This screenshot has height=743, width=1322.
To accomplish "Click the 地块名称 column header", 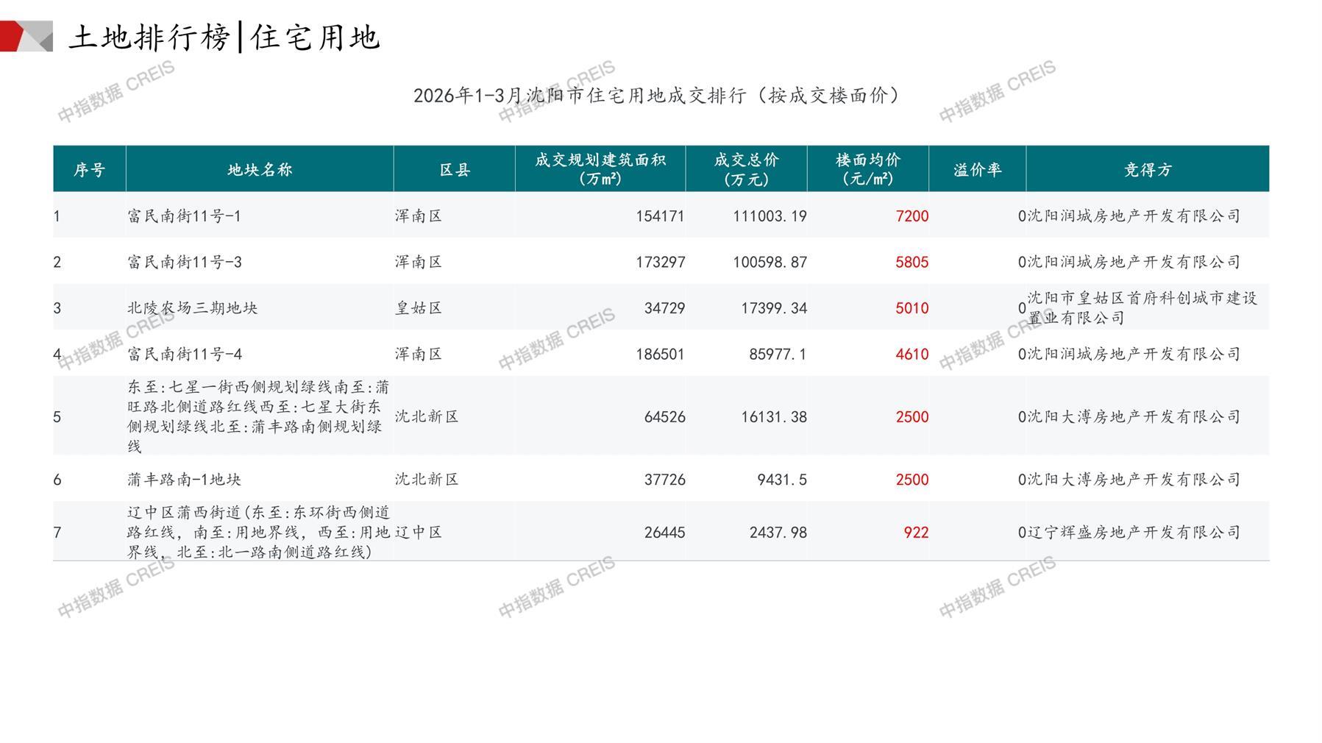I will 260,170.
